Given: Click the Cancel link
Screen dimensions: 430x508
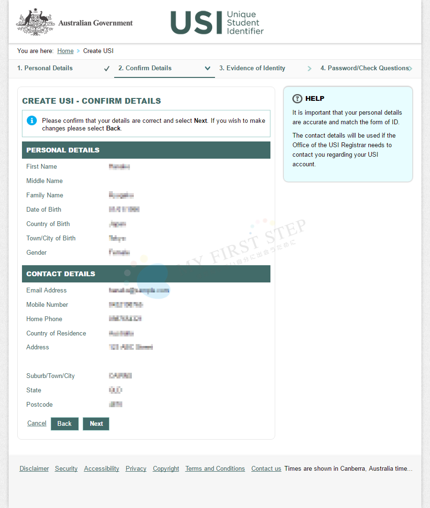Looking at the screenshot, I should tap(37, 423).
